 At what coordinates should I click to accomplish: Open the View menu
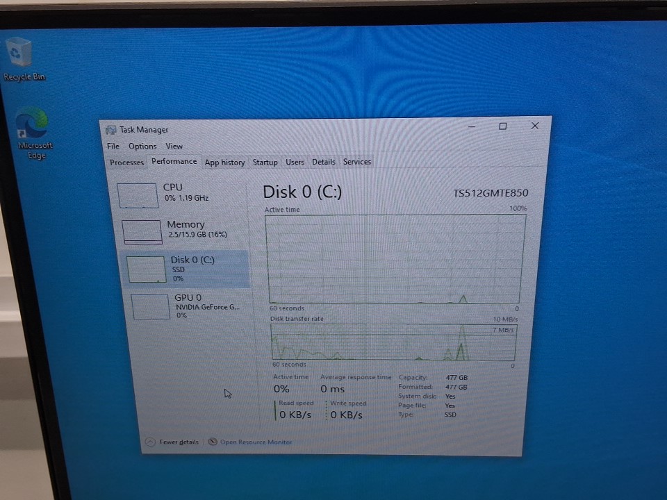[174, 147]
